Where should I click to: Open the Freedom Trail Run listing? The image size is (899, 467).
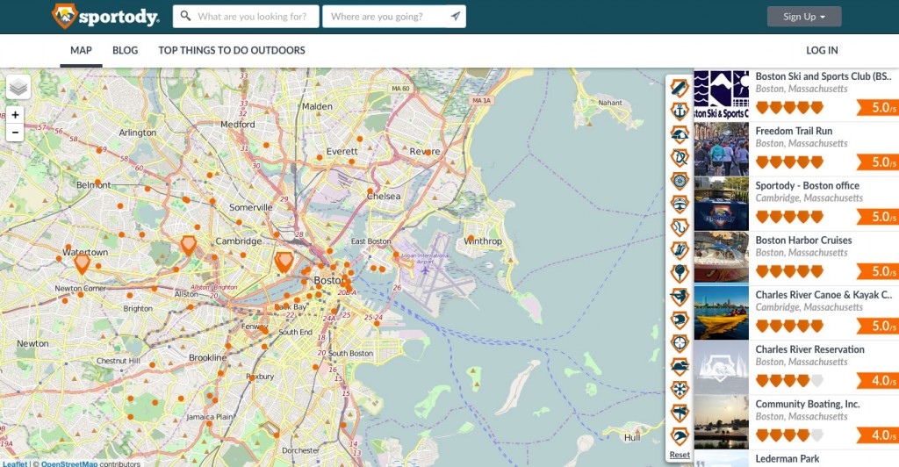click(796, 149)
